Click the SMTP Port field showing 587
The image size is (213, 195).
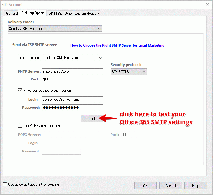50,80
